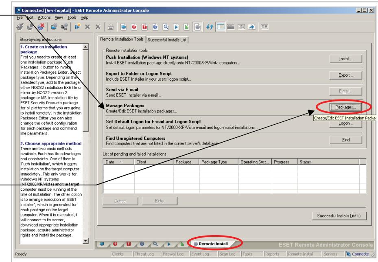Switch to Event Log bottom tab info icon
The width and height of the screenshot is (378, 262).
tap(142, 244)
